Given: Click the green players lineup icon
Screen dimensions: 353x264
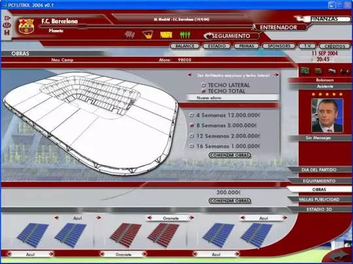Looking at the screenshot, I should click(x=185, y=35).
